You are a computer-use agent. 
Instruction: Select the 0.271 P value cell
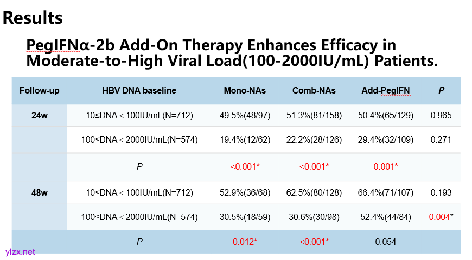click(442, 140)
